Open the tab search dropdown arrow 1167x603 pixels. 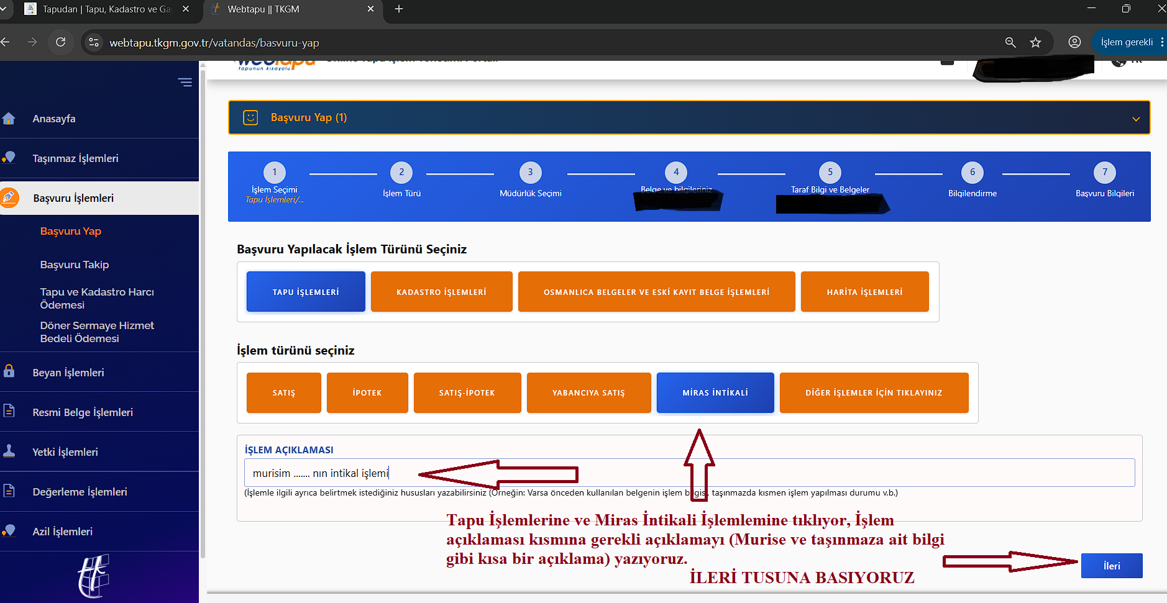click(x=3, y=9)
